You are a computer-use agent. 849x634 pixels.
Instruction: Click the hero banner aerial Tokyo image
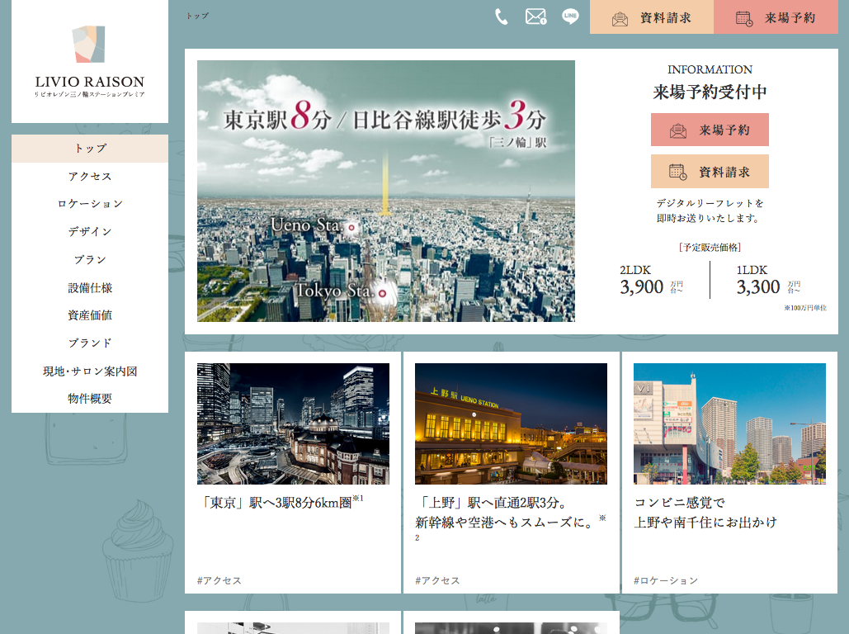pos(385,191)
